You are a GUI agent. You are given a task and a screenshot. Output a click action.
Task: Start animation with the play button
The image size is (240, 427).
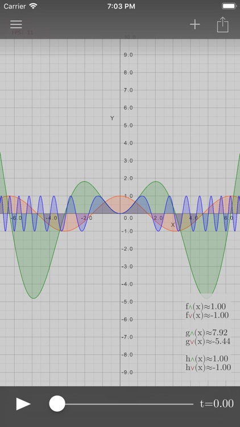pyautogui.click(x=23, y=404)
